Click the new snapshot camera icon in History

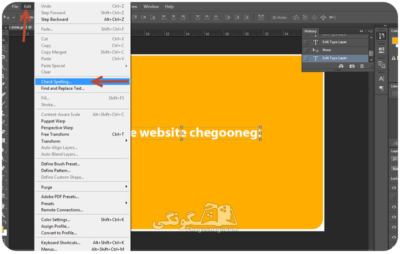tap(352, 66)
